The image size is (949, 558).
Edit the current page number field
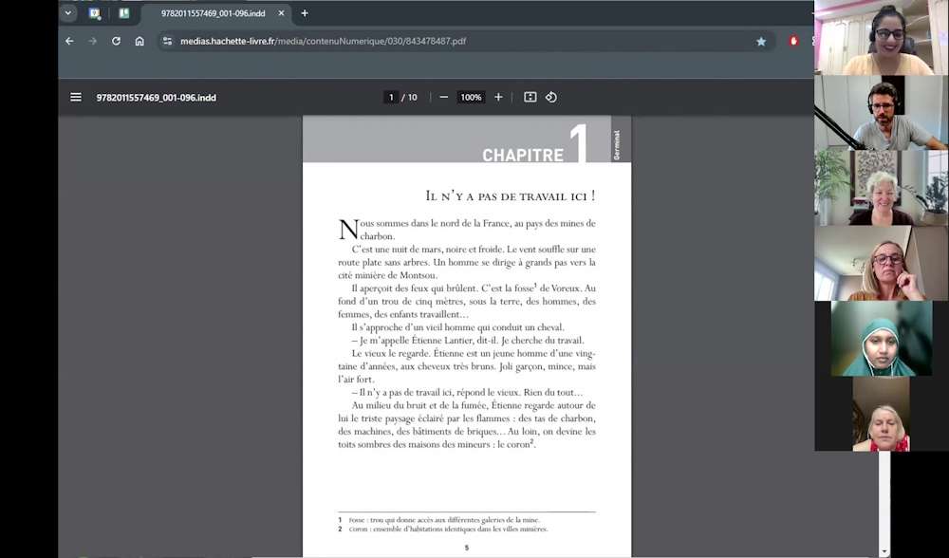(x=391, y=97)
